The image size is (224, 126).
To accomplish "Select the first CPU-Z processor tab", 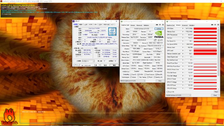I will point(76,24).
